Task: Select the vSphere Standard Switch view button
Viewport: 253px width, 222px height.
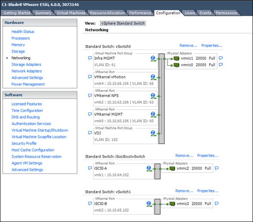Action: coord(123,23)
